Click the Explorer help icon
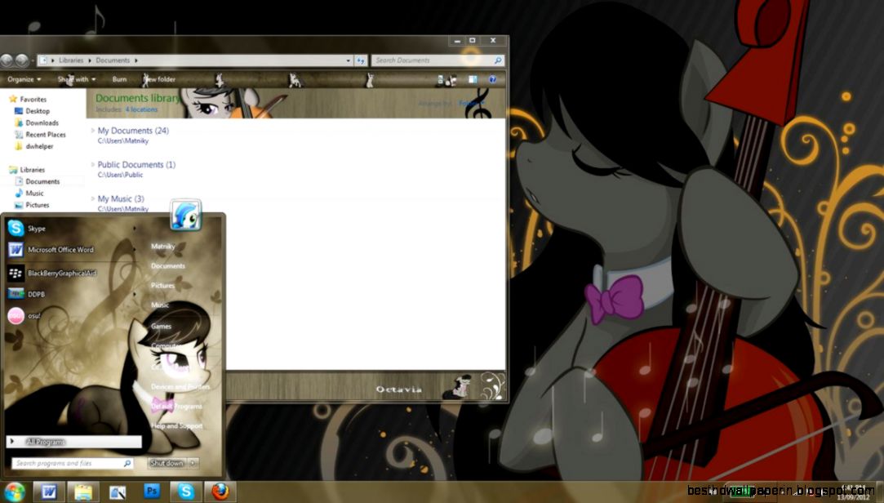 [x=491, y=79]
